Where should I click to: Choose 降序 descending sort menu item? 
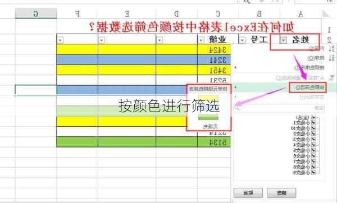pyautogui.click(x=316, y=58)
